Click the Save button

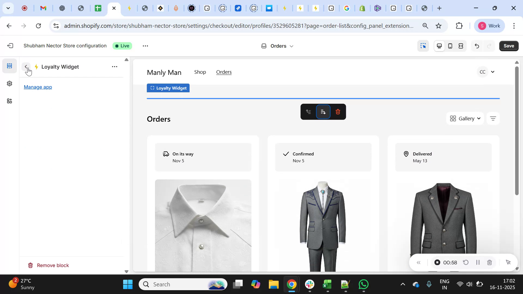click(x=508, y=46)
